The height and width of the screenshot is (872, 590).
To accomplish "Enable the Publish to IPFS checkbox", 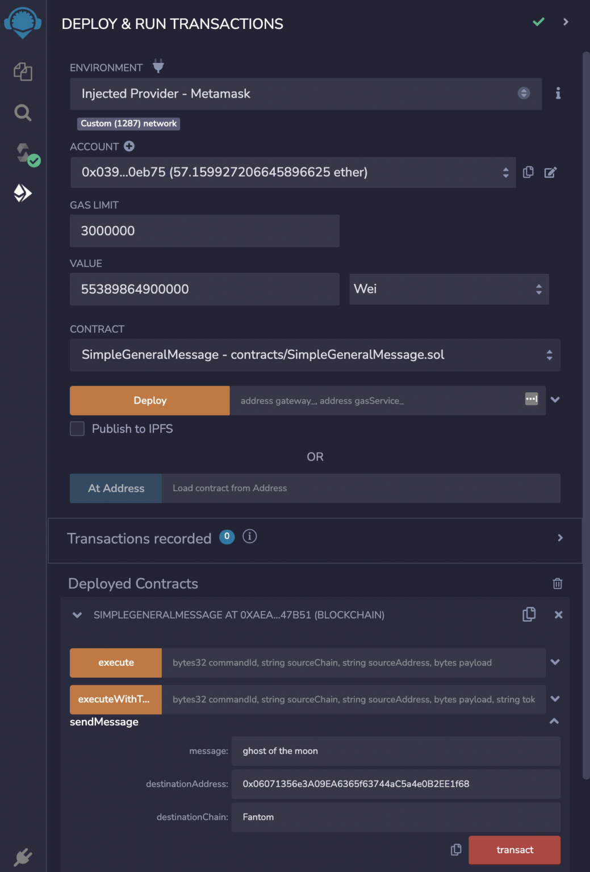I will point(77,429).
